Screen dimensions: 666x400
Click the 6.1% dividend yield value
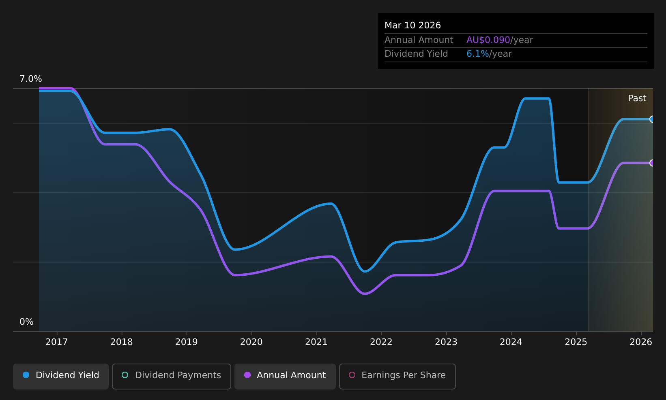(478, 54)
